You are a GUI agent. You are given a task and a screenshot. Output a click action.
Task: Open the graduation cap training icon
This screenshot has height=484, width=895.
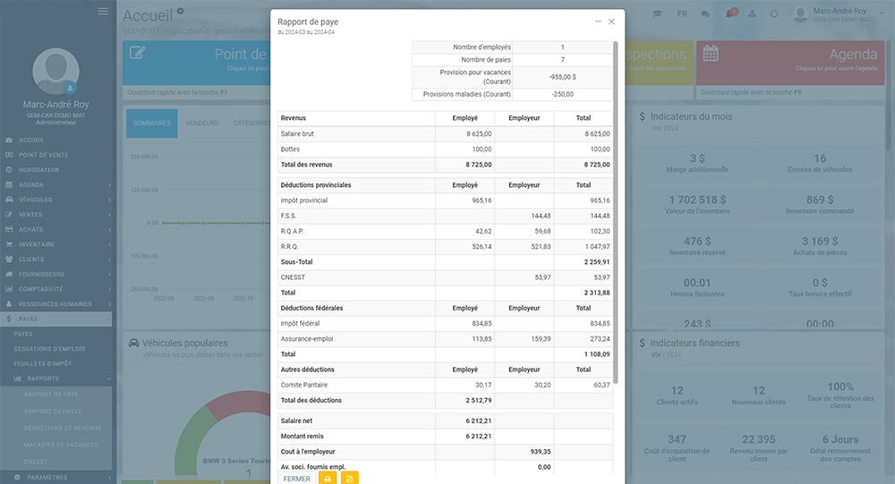[x=658, y=14]
